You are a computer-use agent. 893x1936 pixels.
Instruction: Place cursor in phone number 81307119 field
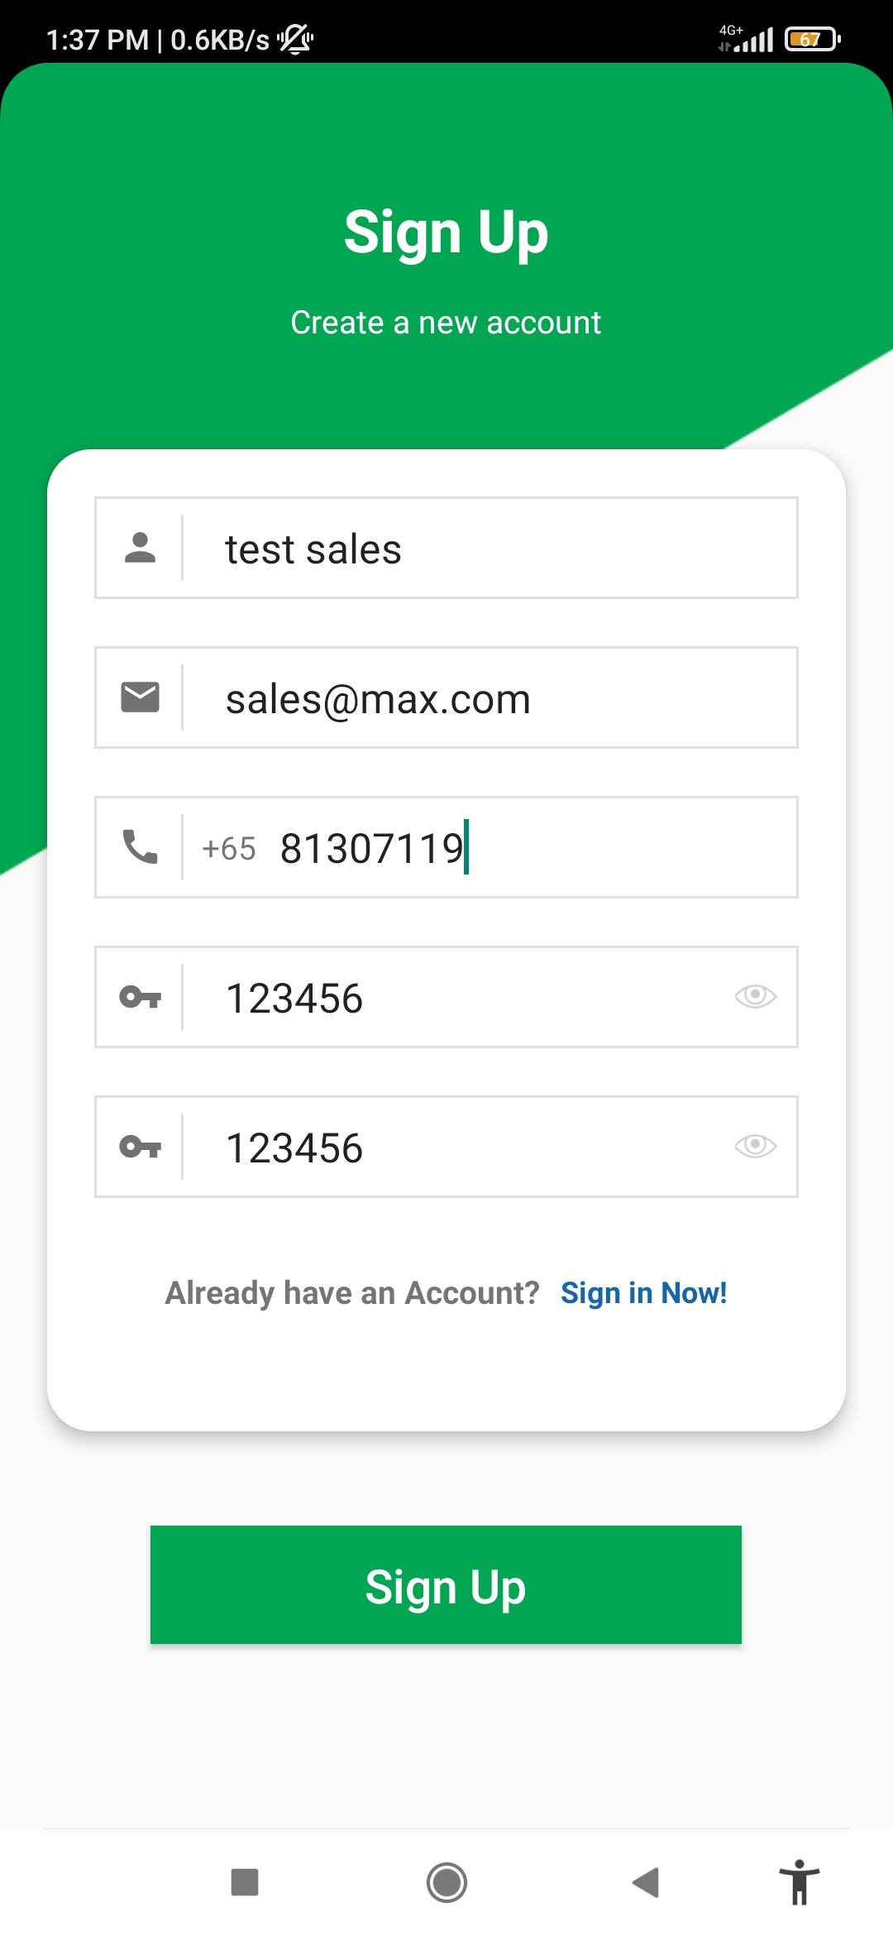tap(537, 849)
